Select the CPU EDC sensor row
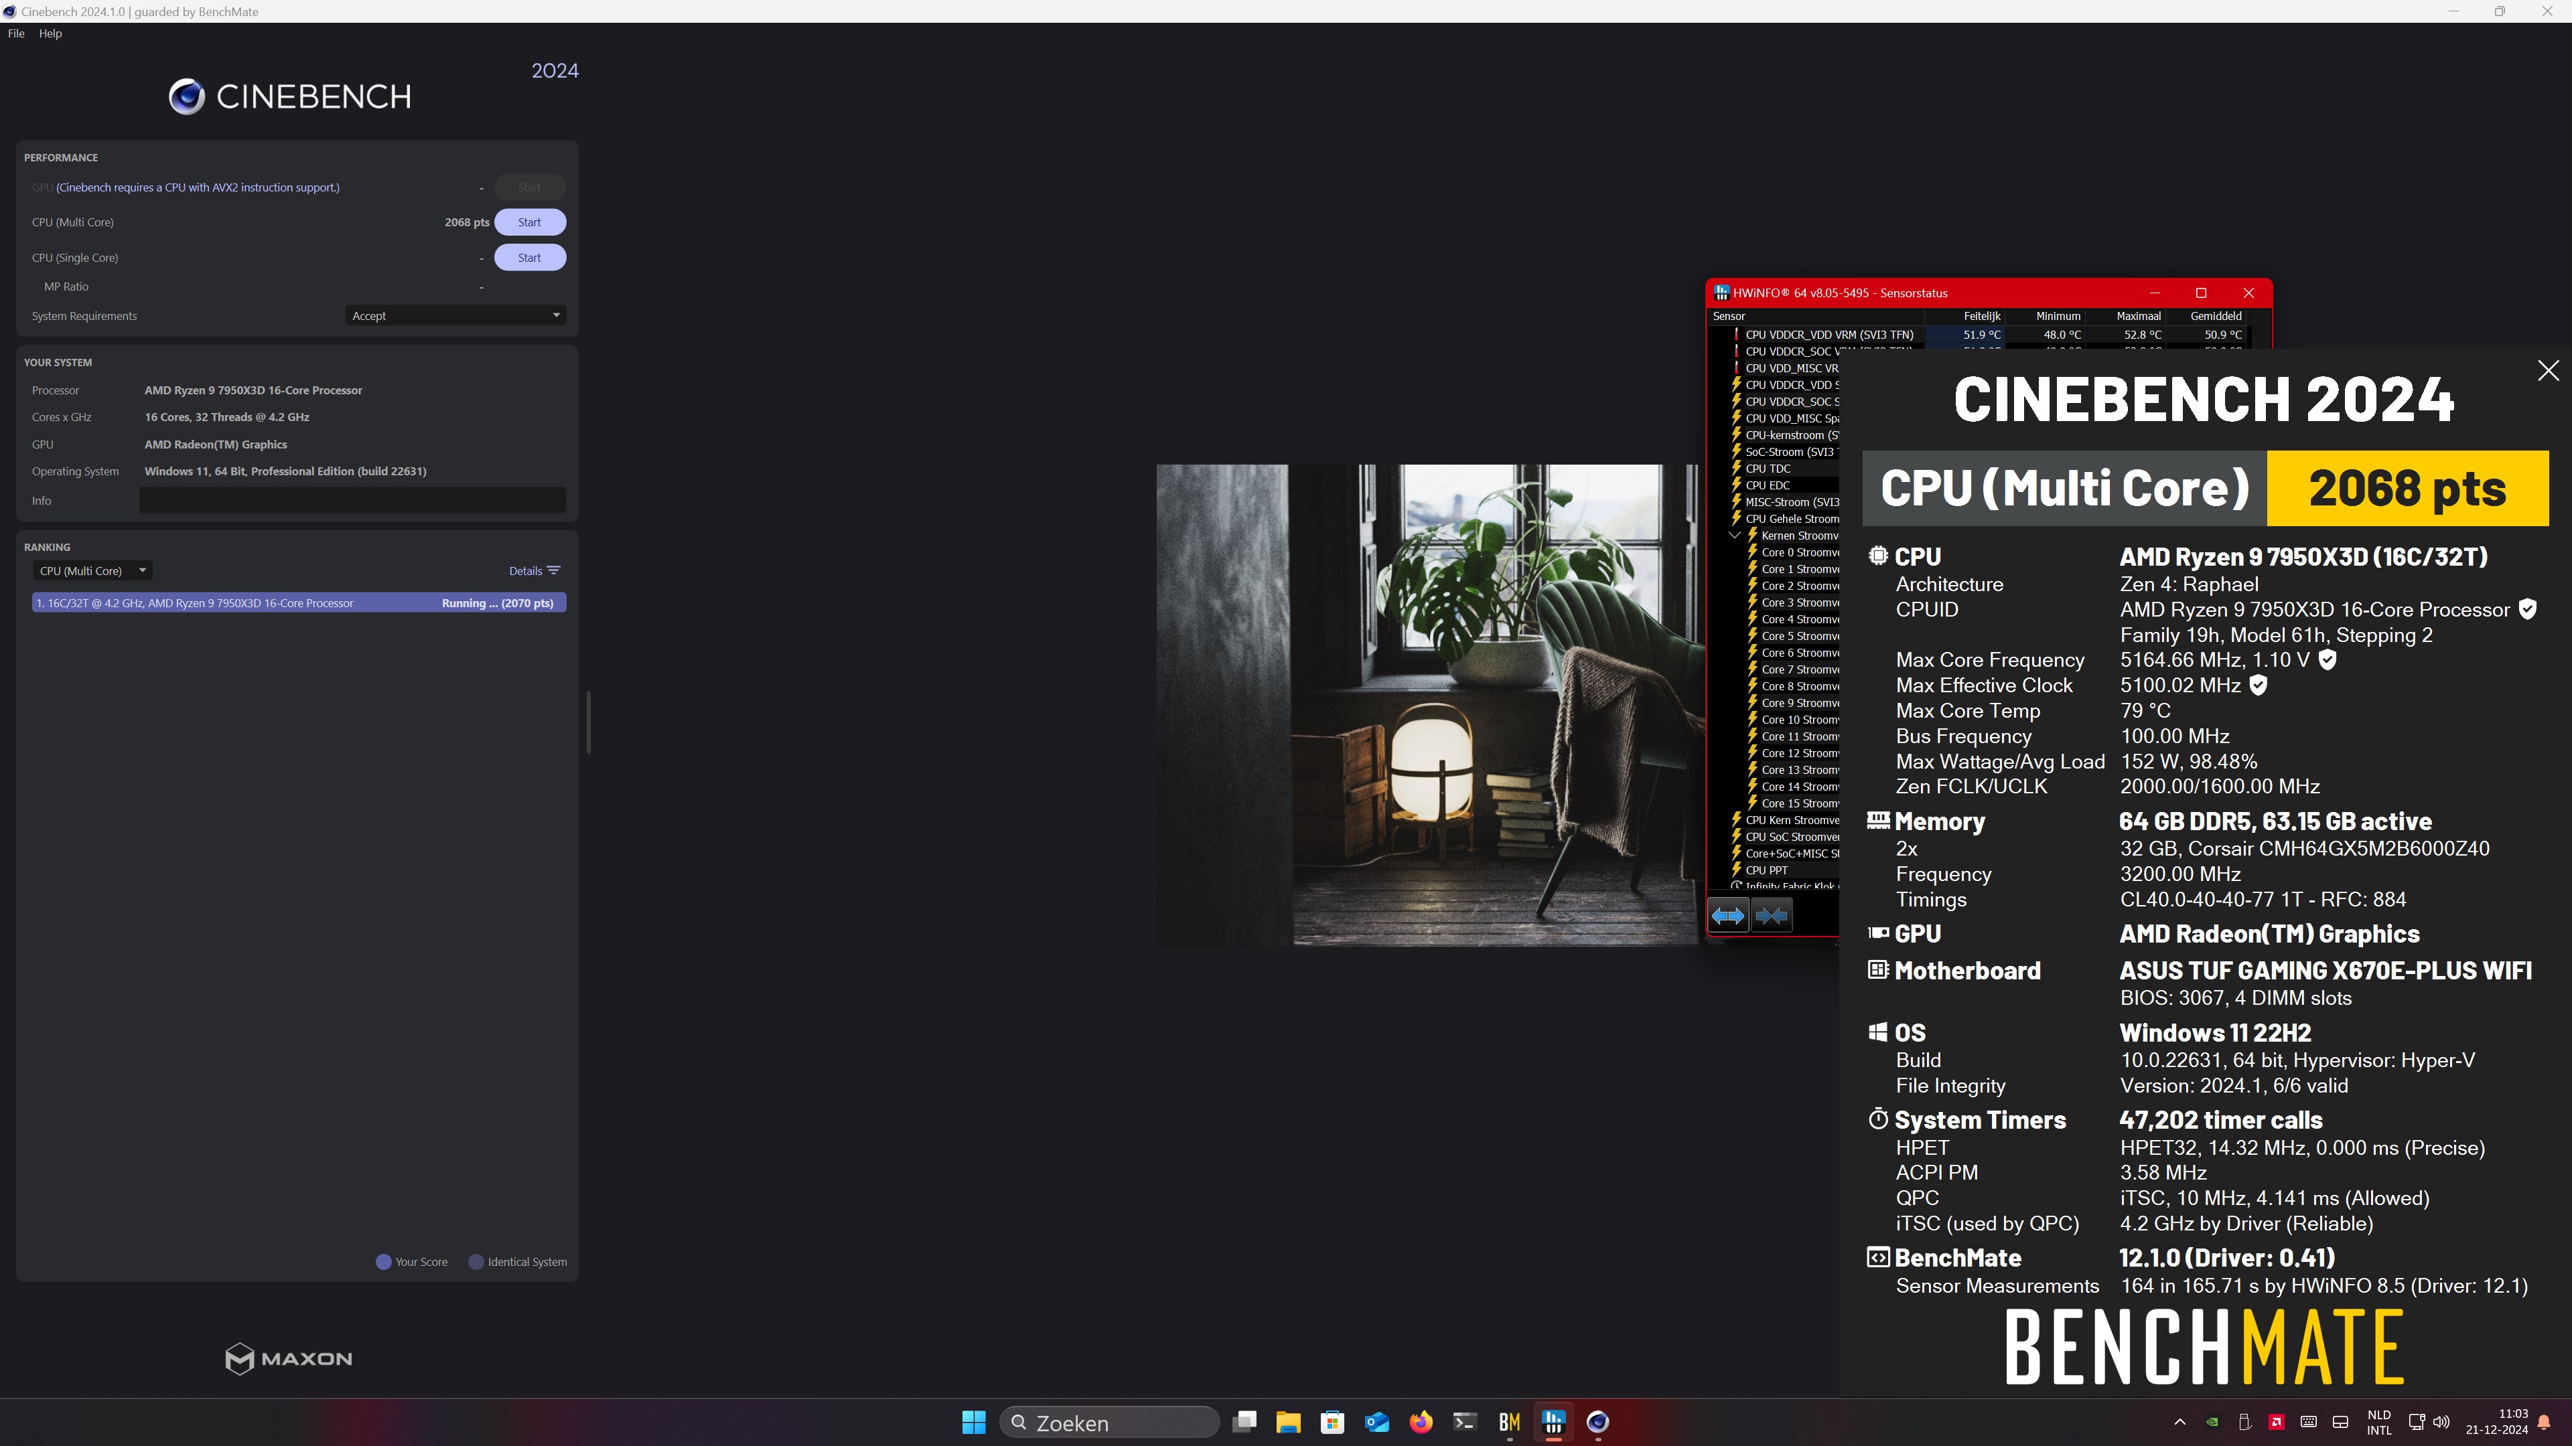The width and height of the screenshot is (2572, 1446). coord(1768,485)
